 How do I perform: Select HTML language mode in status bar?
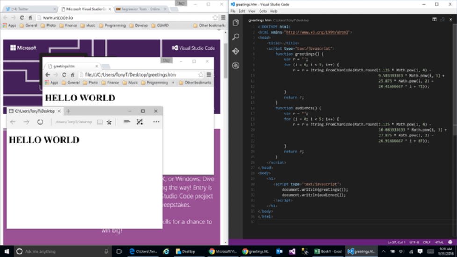pos(439,242)
